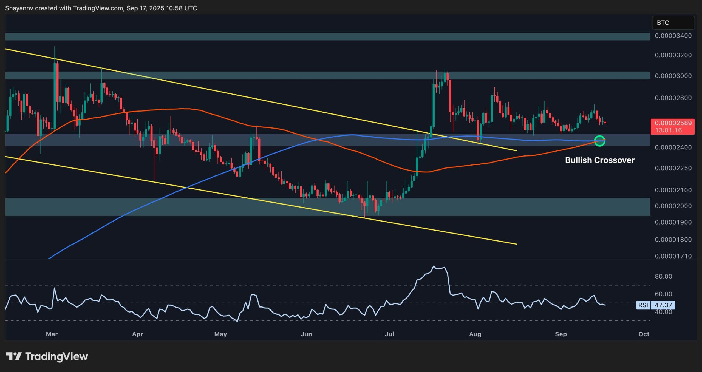This screenshot has height=372, width=702.
Task: Click the green Bullish Crossover circle marker
Action: click(599, 141)
